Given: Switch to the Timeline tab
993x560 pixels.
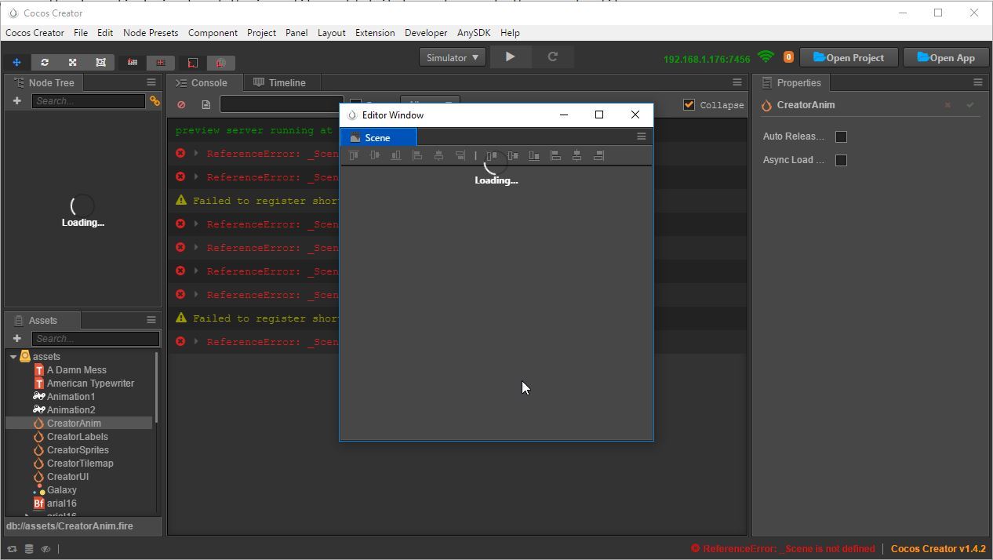Looking at the screenshot, I should point(279,82).
